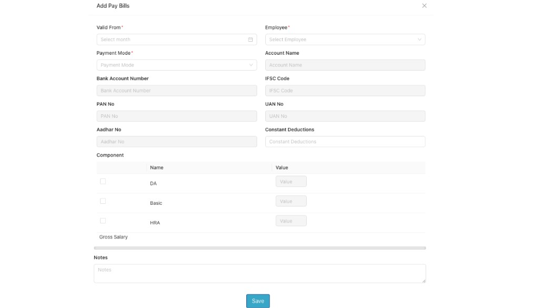Enable the Basic salary component
This screenshot has height=308, width=539.
(103, 200)
